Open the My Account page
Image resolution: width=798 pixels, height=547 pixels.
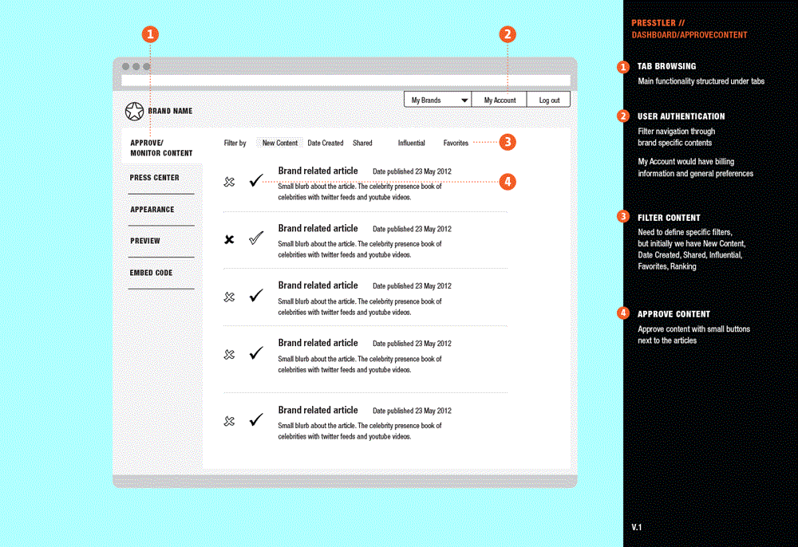pos(500,100)
